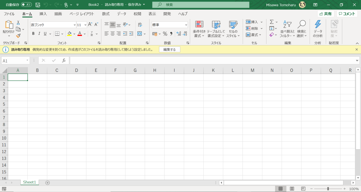Click the Redo arrow icon

(56, 5)
